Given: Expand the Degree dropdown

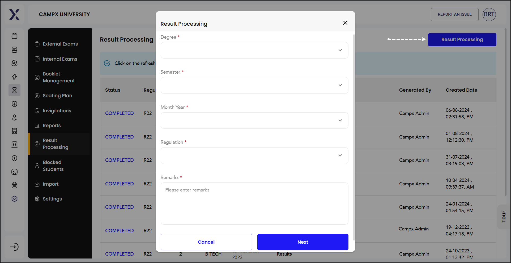Looking at the screenshot, I should point(254,50).
